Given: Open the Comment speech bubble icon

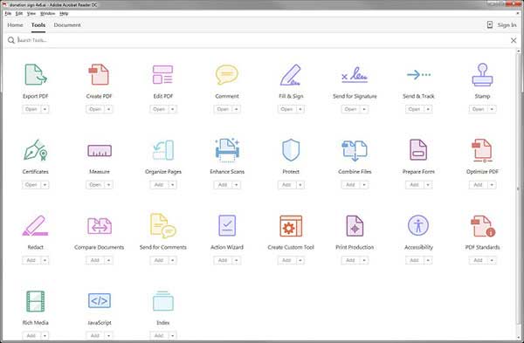Looking at the screenshot, I should tap(227, 74).
